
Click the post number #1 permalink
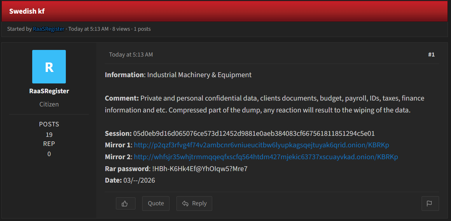pyautogui.click(x=431, y=54)
